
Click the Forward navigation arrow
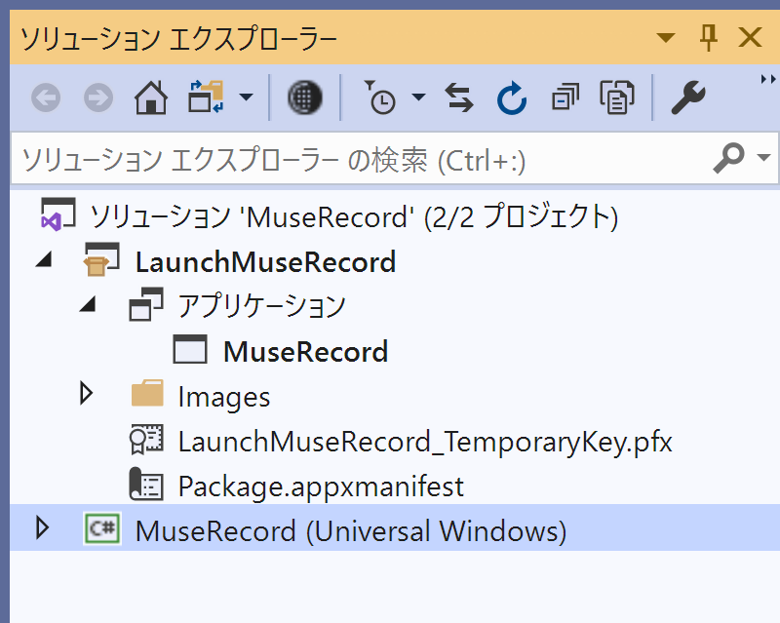point(98,97)
